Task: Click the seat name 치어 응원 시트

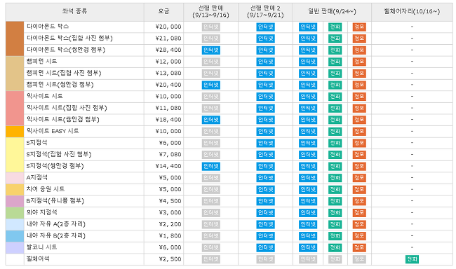Action: pyautogui.click(x=46, y=189)
